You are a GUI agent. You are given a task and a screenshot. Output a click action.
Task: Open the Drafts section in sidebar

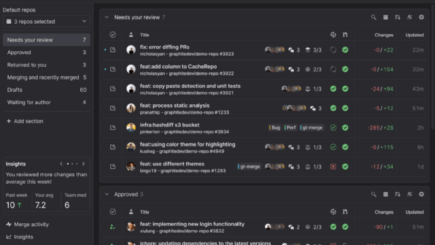[x=46, y=90]
